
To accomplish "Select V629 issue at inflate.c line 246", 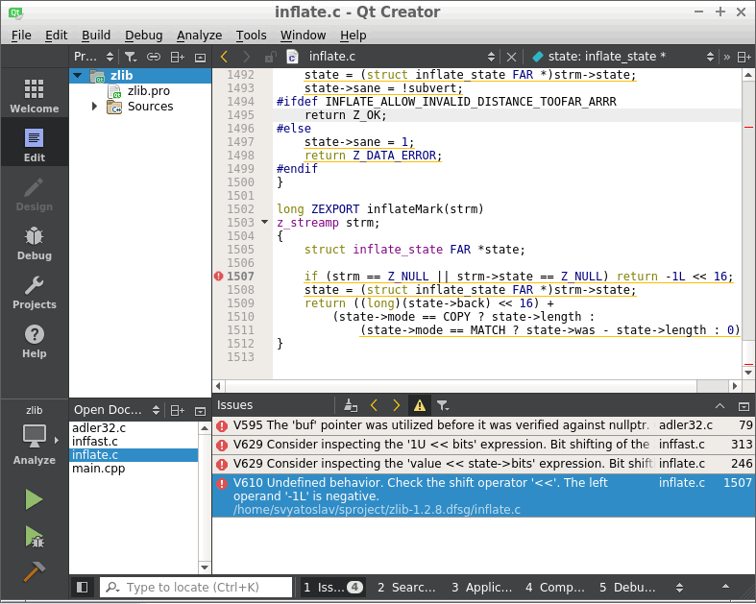I will pos(482,464).
